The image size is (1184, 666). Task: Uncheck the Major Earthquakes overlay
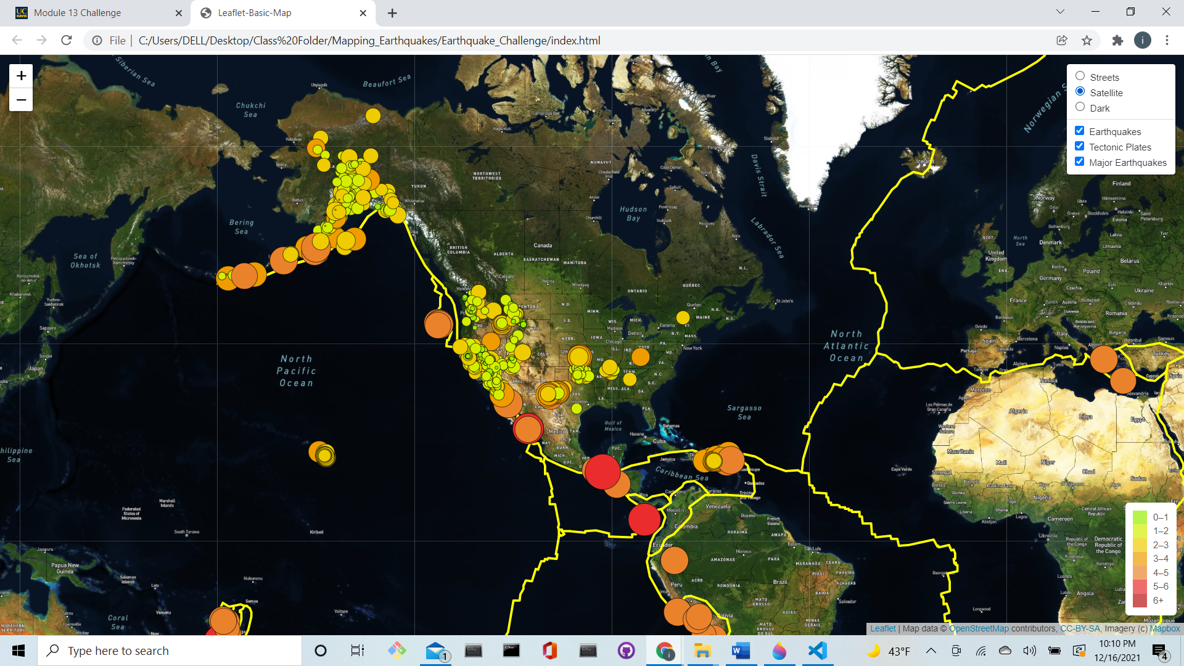pyautogui.click(x=1079, y=162)
